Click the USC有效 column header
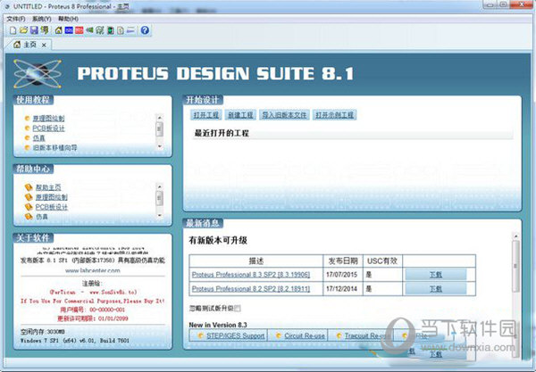Image resolution: width=536 pixels, height=372 pixels. click(382, 261)
